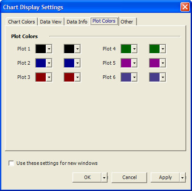Click the Apply button

click(165, 177)
